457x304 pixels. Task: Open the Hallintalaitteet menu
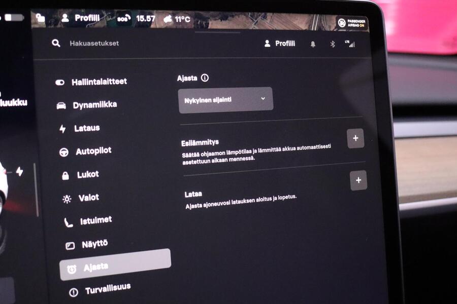[91, 82]
